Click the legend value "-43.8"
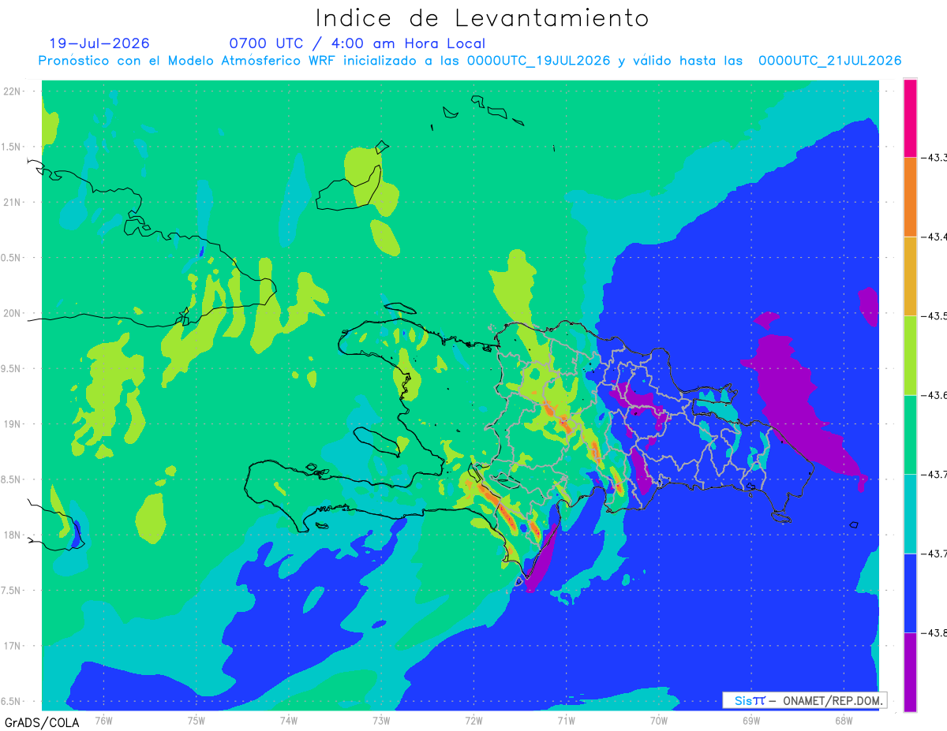This screenshot has height=731, width=947. [935, 632]
